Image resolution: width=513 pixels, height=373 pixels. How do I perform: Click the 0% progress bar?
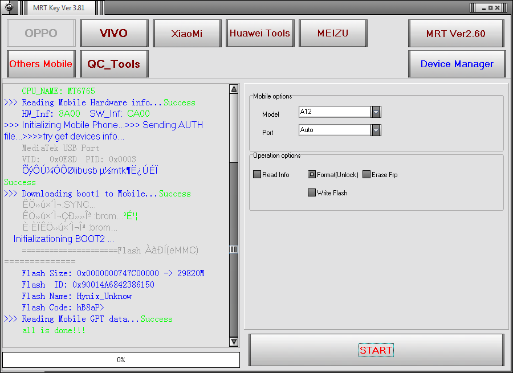point(121,359)
